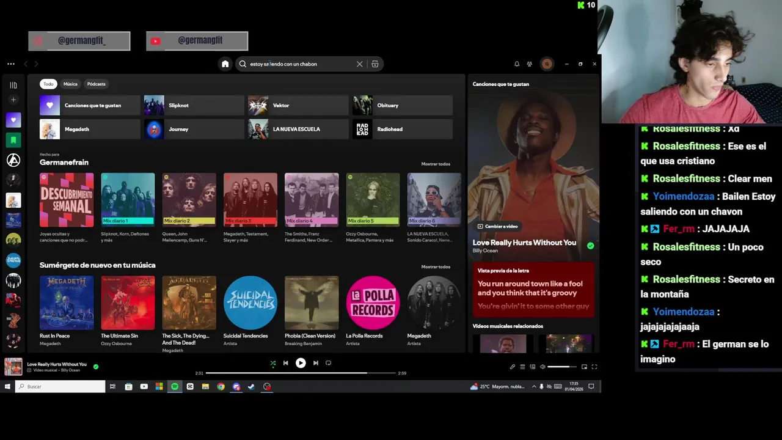Click the green saved checkmark beside the song title in the right panel
Screen dimensions: 782x440
(x=590, y=246)
